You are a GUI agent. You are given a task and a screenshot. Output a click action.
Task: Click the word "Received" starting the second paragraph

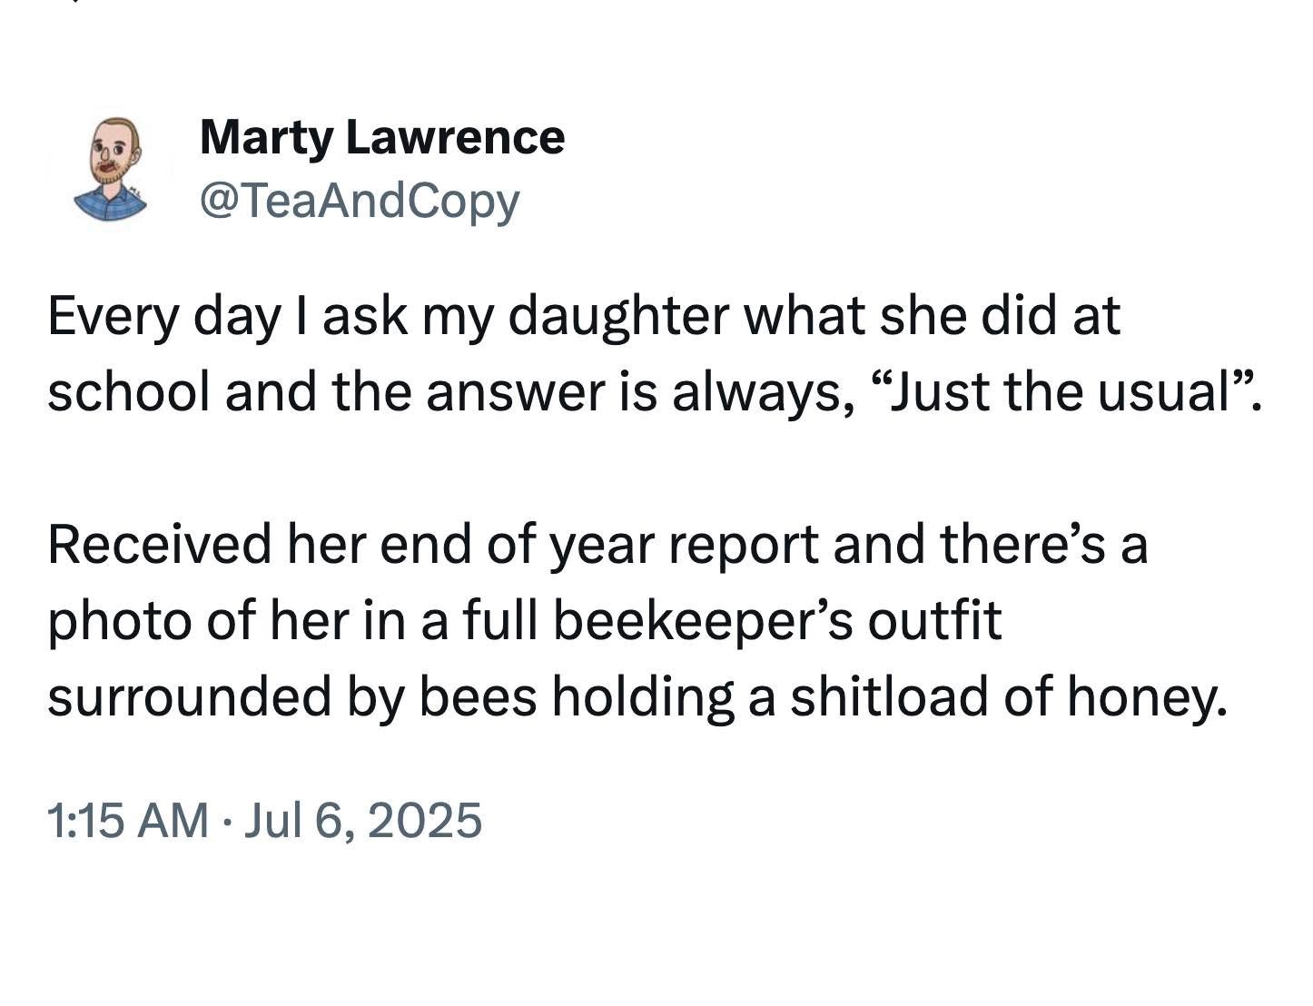pyautogui.click(x=161, y=545)
